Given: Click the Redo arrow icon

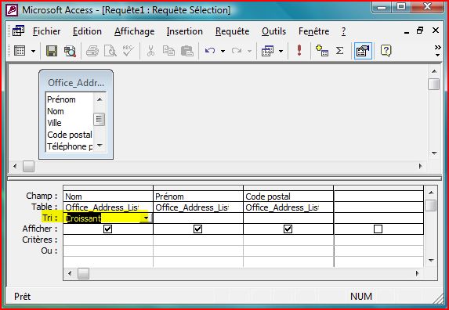Looking at the screenshot, I should tap(237, 51).
